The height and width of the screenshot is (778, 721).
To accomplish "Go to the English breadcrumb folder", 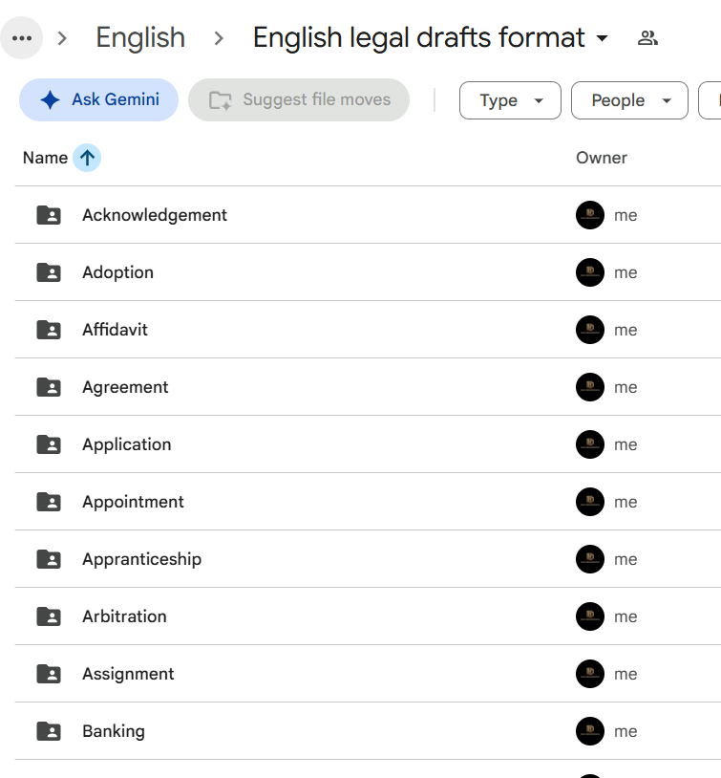I will [140, 37].
